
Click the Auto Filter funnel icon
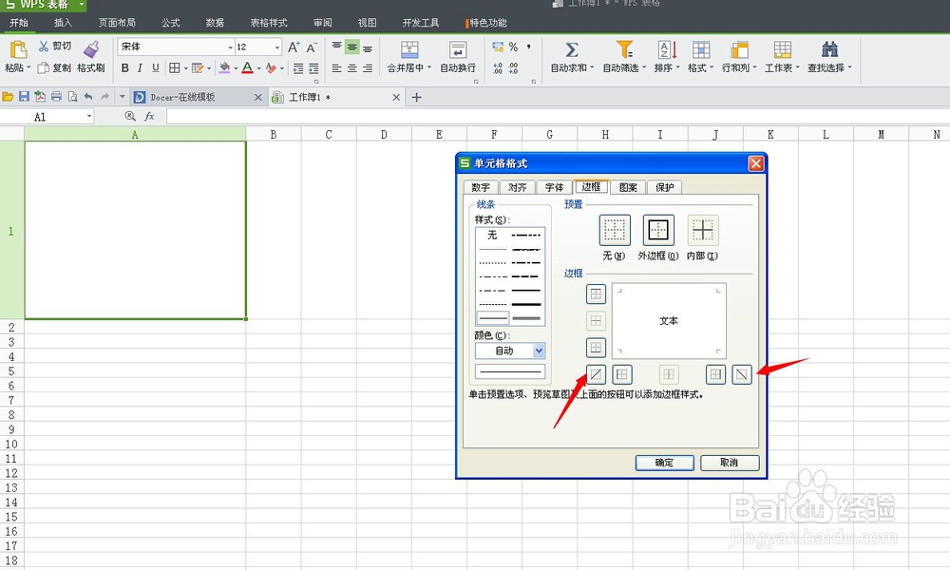(x=624, y=49)
